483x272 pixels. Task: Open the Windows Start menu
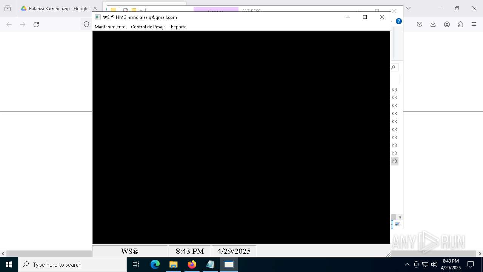click(x=9, y=264)
